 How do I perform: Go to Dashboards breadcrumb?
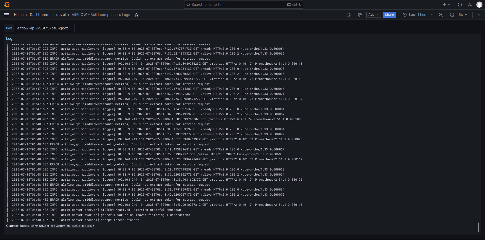(40, 15)
